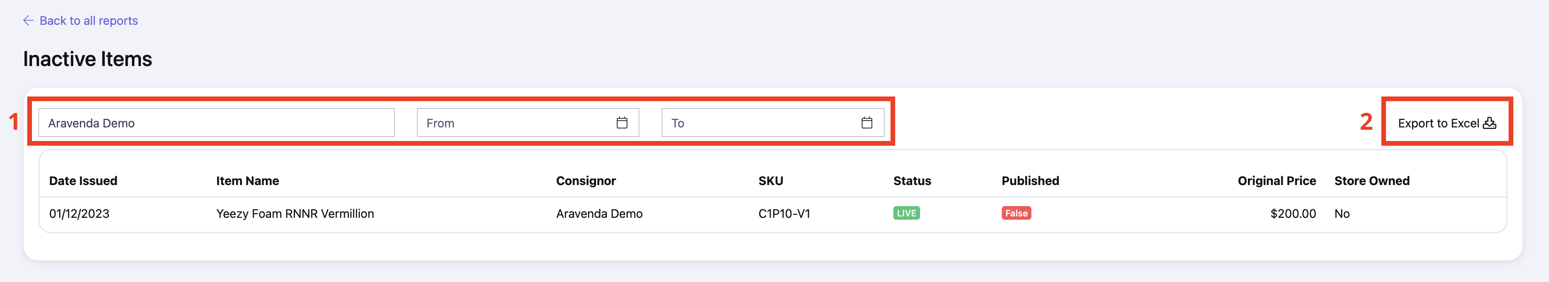Viewport: 1549px width, 282px height.
Task: Click the Original Price column header
Action: 1277,181
